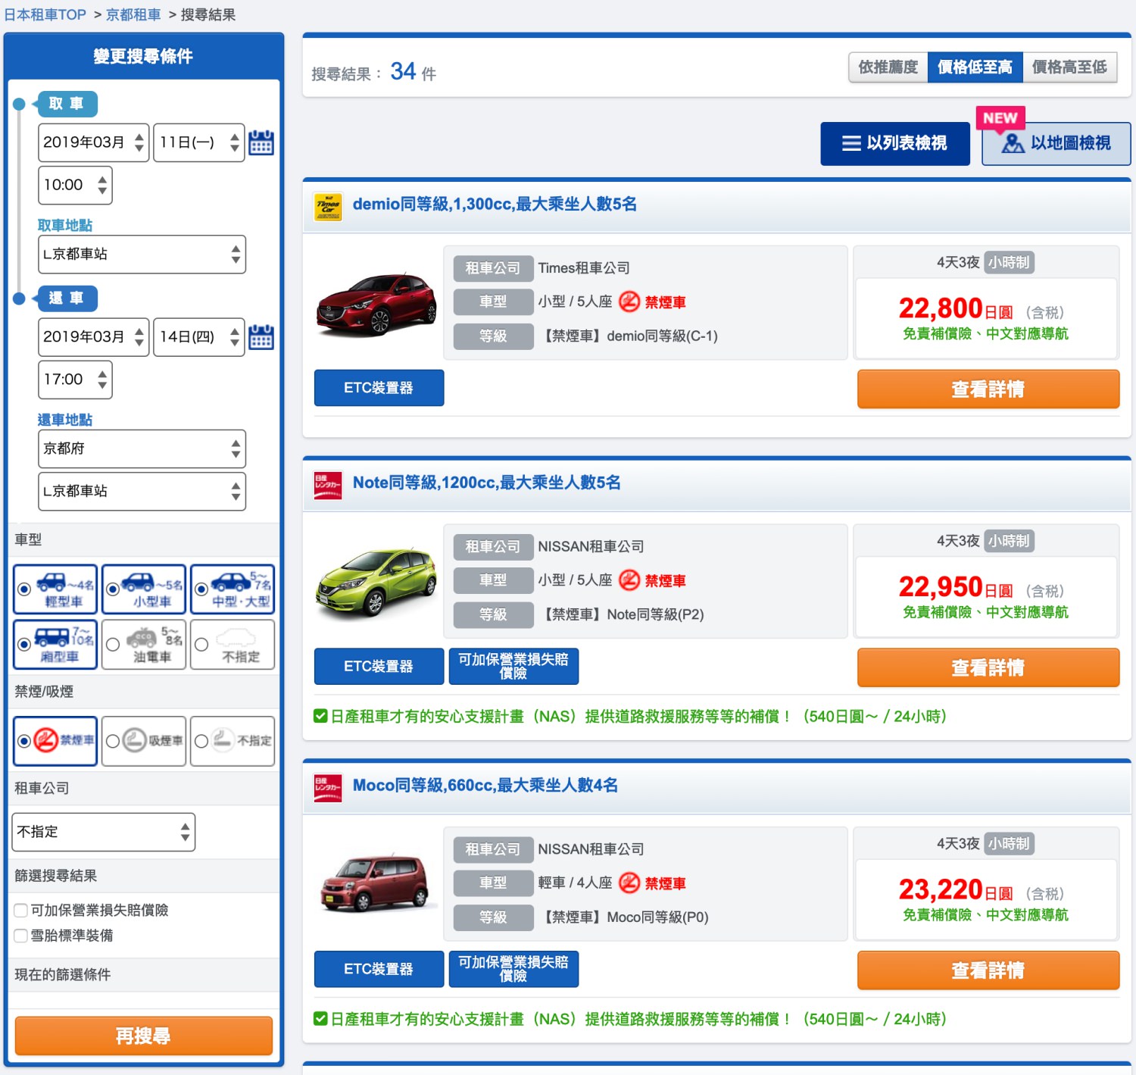Select 不指定 under car type

(233, 644)
